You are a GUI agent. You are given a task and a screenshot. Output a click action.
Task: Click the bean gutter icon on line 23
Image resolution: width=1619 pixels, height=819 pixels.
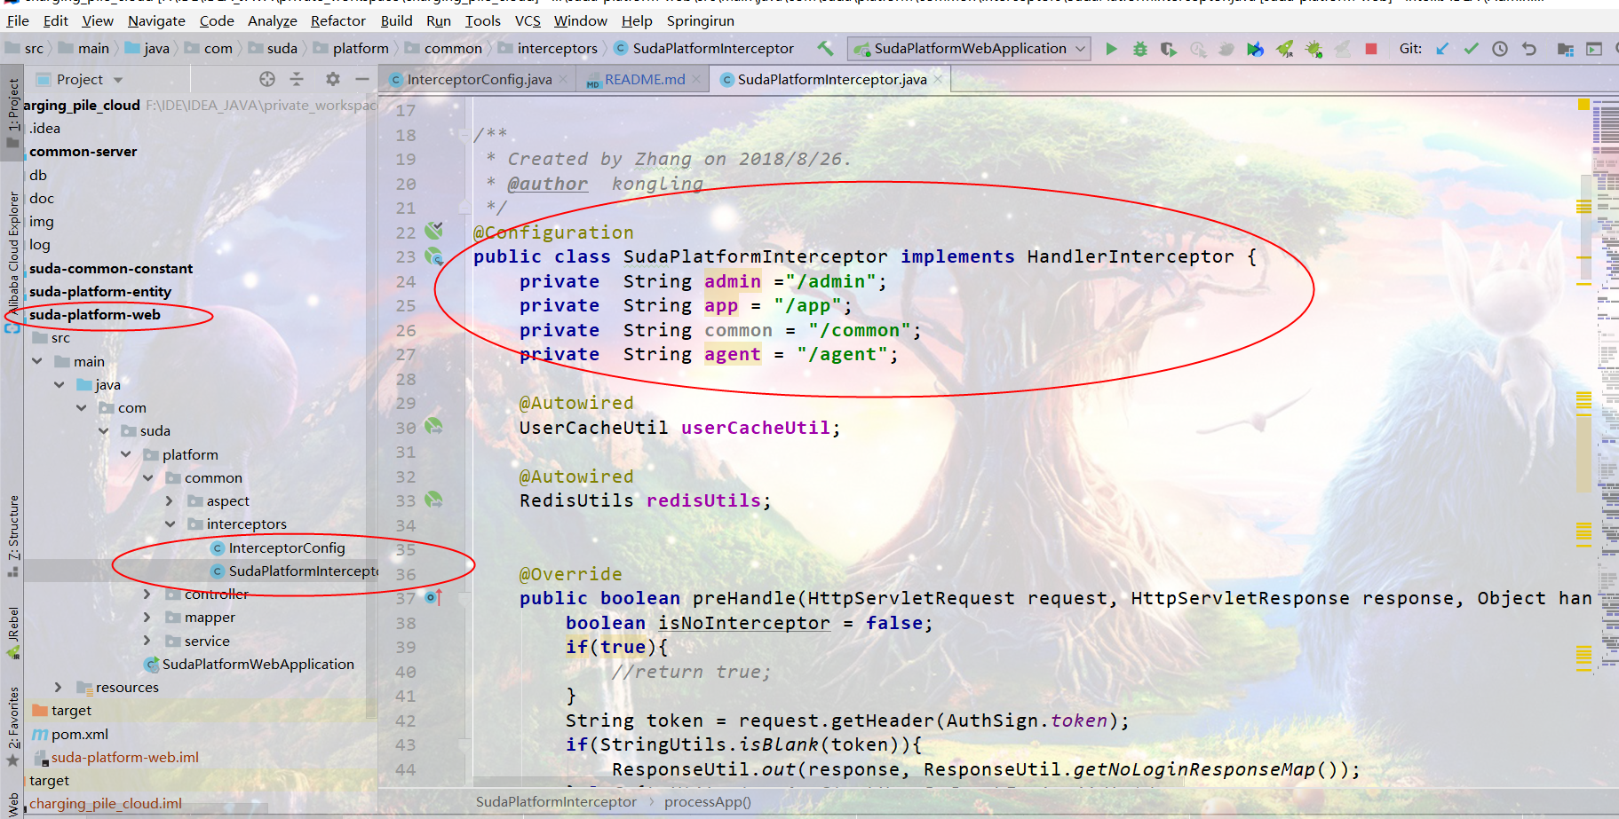point(433,256)
